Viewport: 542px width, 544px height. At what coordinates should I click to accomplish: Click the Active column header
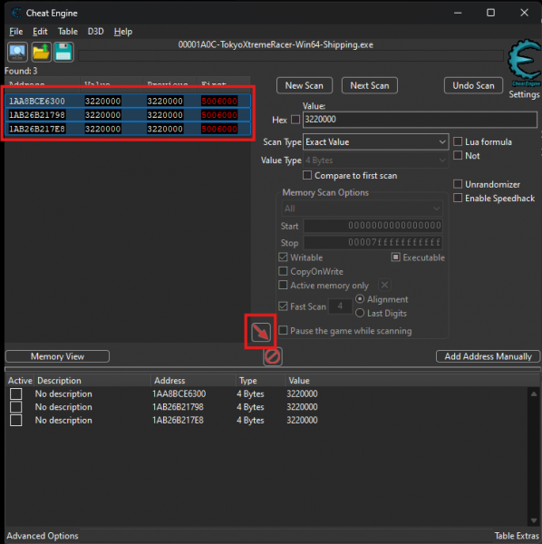[x=20, y=381]
